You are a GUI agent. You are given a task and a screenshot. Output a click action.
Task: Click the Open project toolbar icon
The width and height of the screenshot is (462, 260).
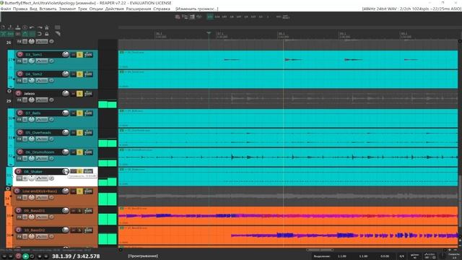point(10,27)
